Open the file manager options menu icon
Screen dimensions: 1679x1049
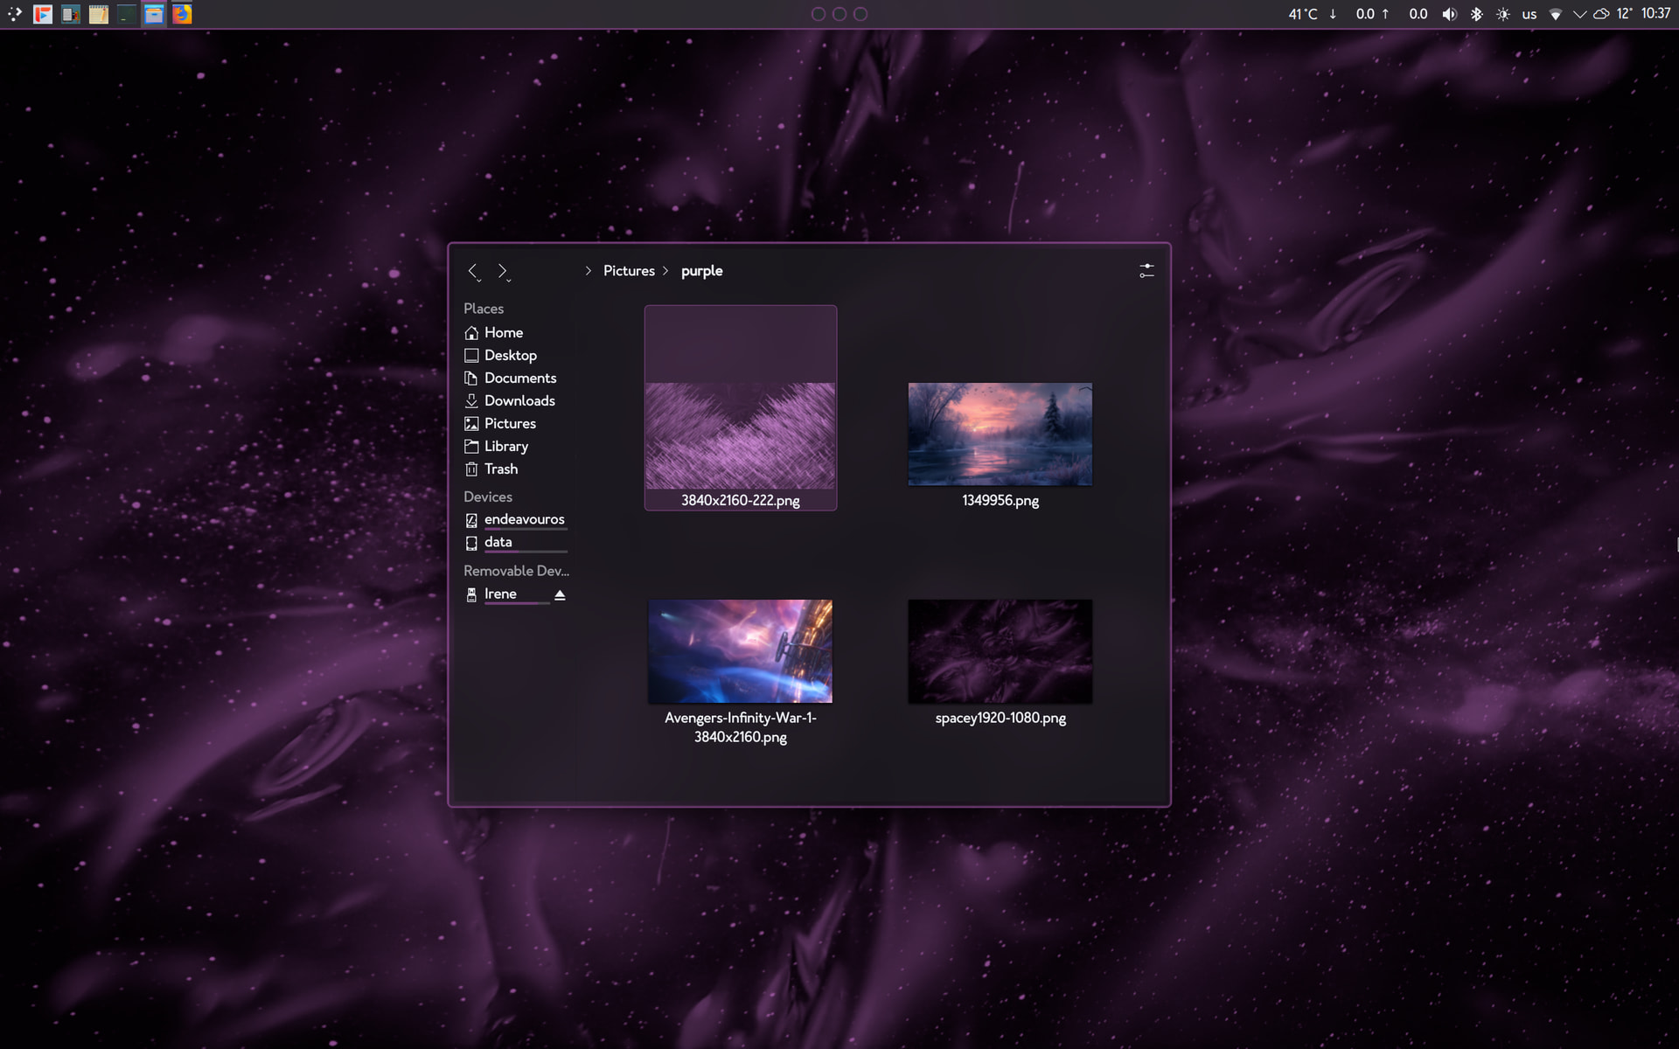coord(1146,271)
